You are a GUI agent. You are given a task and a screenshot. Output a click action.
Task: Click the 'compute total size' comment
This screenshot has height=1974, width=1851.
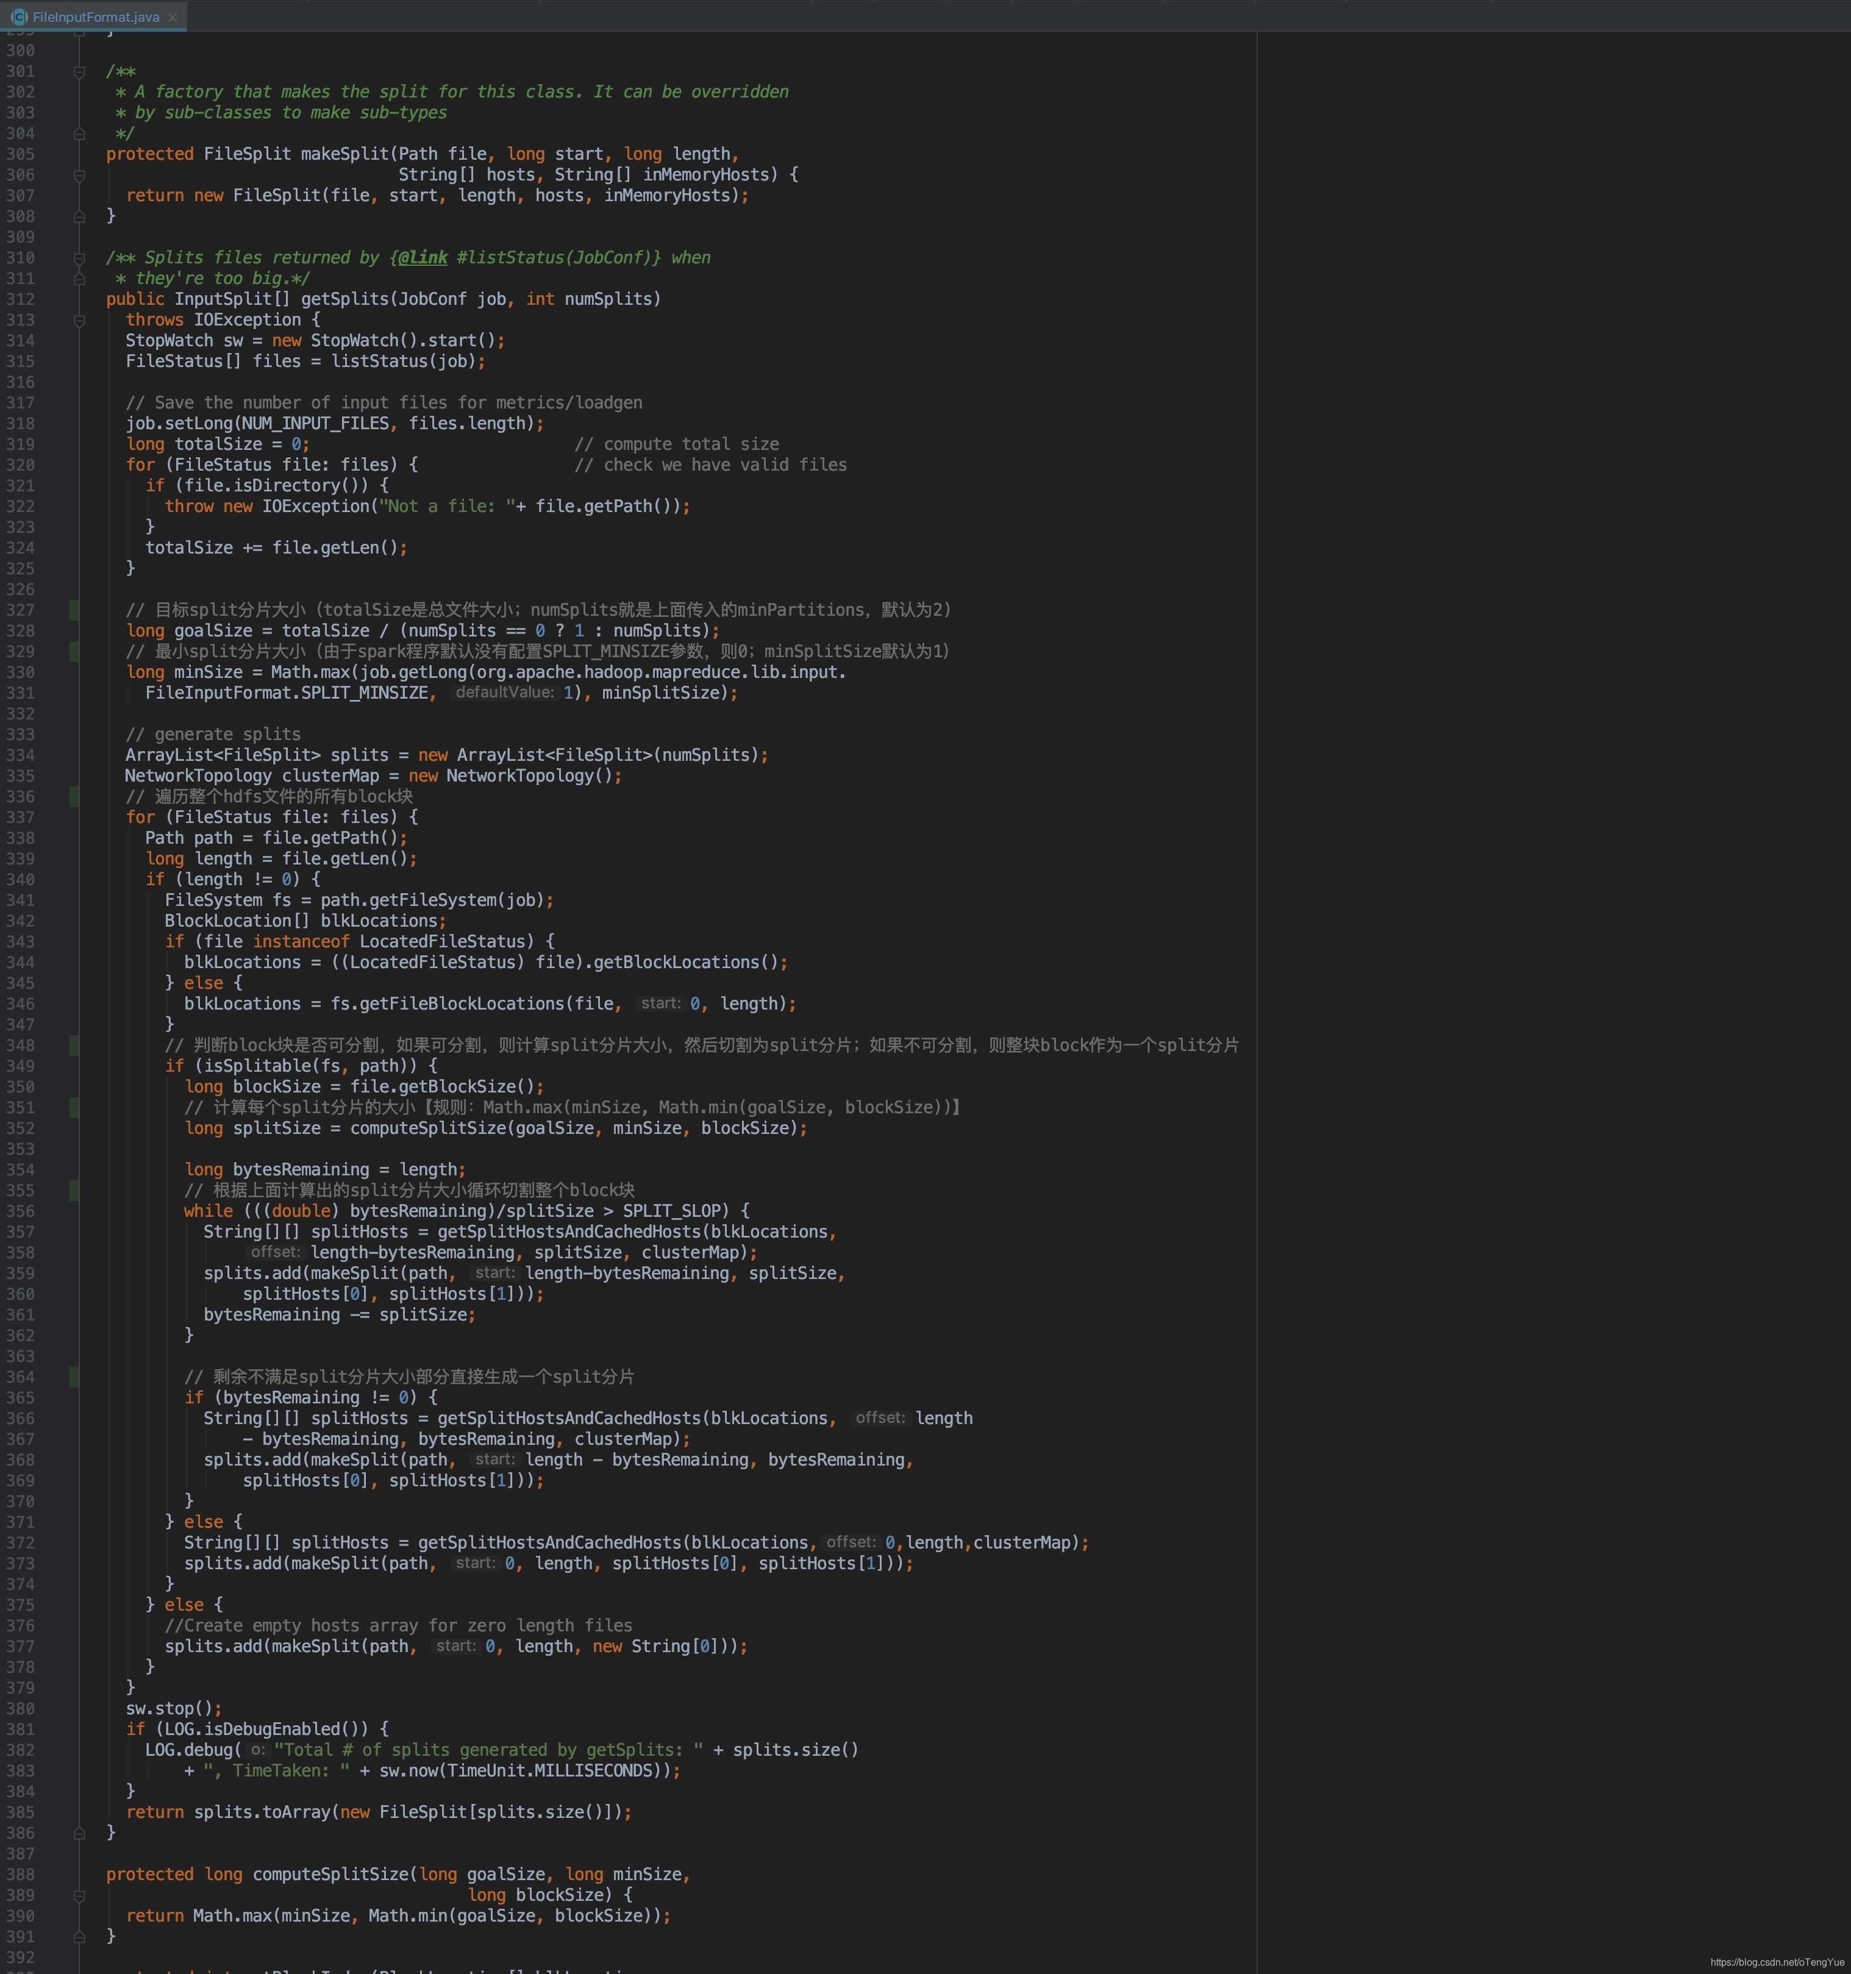676,444
